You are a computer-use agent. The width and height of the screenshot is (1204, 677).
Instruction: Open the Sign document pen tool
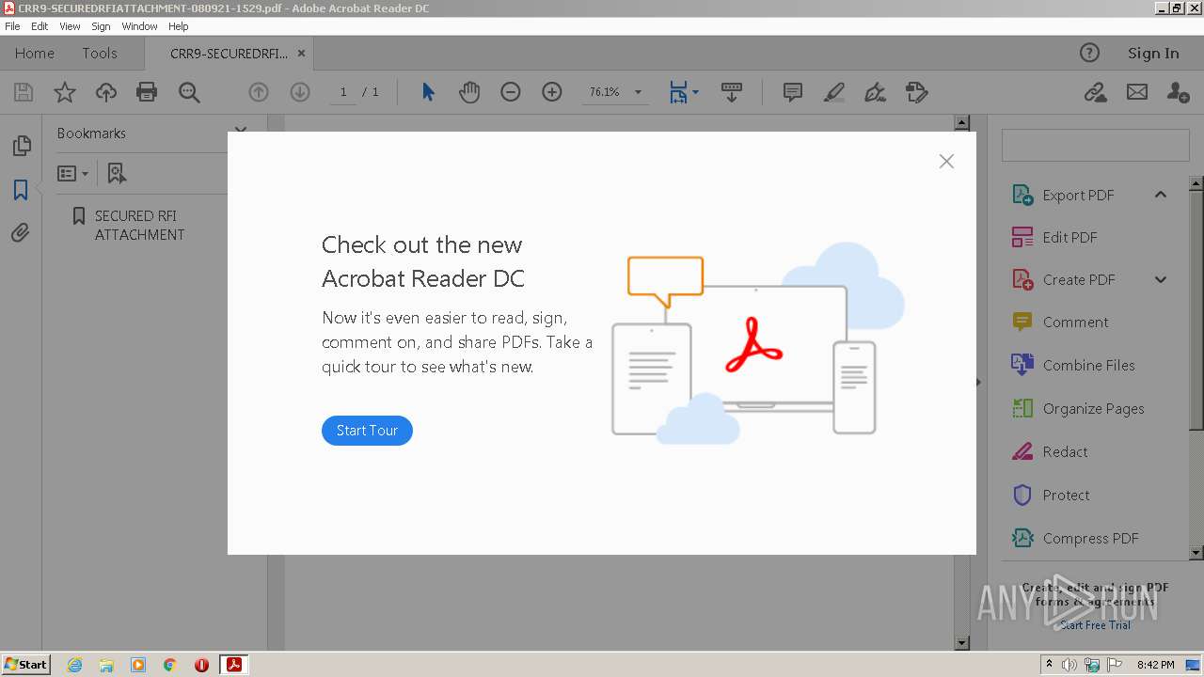point(876,92)
